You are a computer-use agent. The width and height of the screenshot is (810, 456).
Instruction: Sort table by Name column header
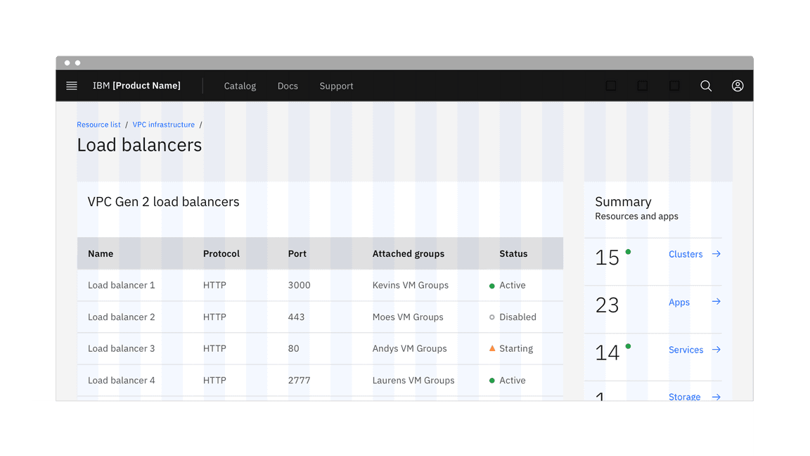101,253
